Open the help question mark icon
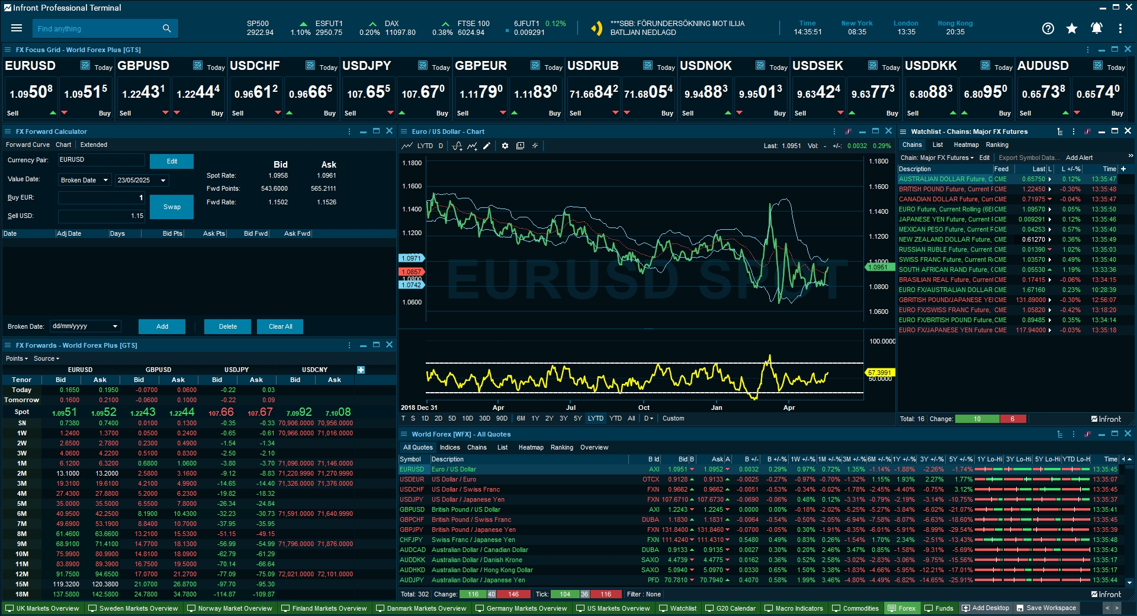The image size is (1137, 616). [1048, 28]
